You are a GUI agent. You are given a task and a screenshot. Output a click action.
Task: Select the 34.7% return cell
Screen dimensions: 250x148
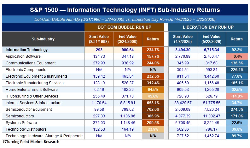coord(237,103)
